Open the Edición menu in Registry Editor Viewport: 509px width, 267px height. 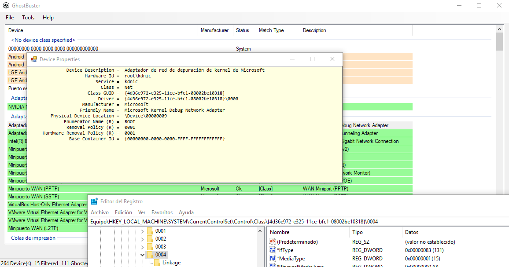click(123, 212)
